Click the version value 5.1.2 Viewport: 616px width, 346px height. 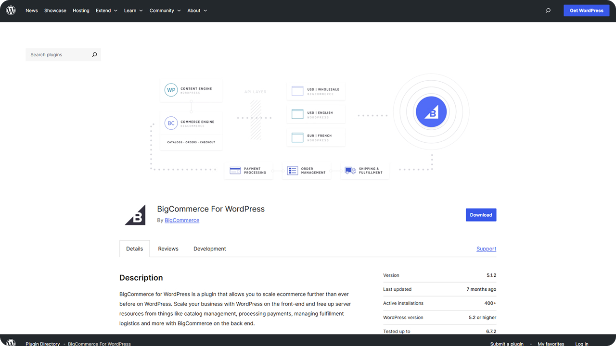491,275
